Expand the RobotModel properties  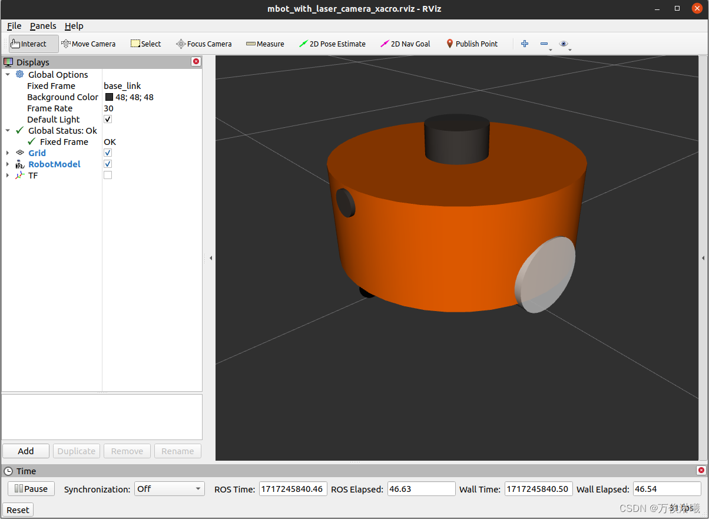[x=8, y=164]
